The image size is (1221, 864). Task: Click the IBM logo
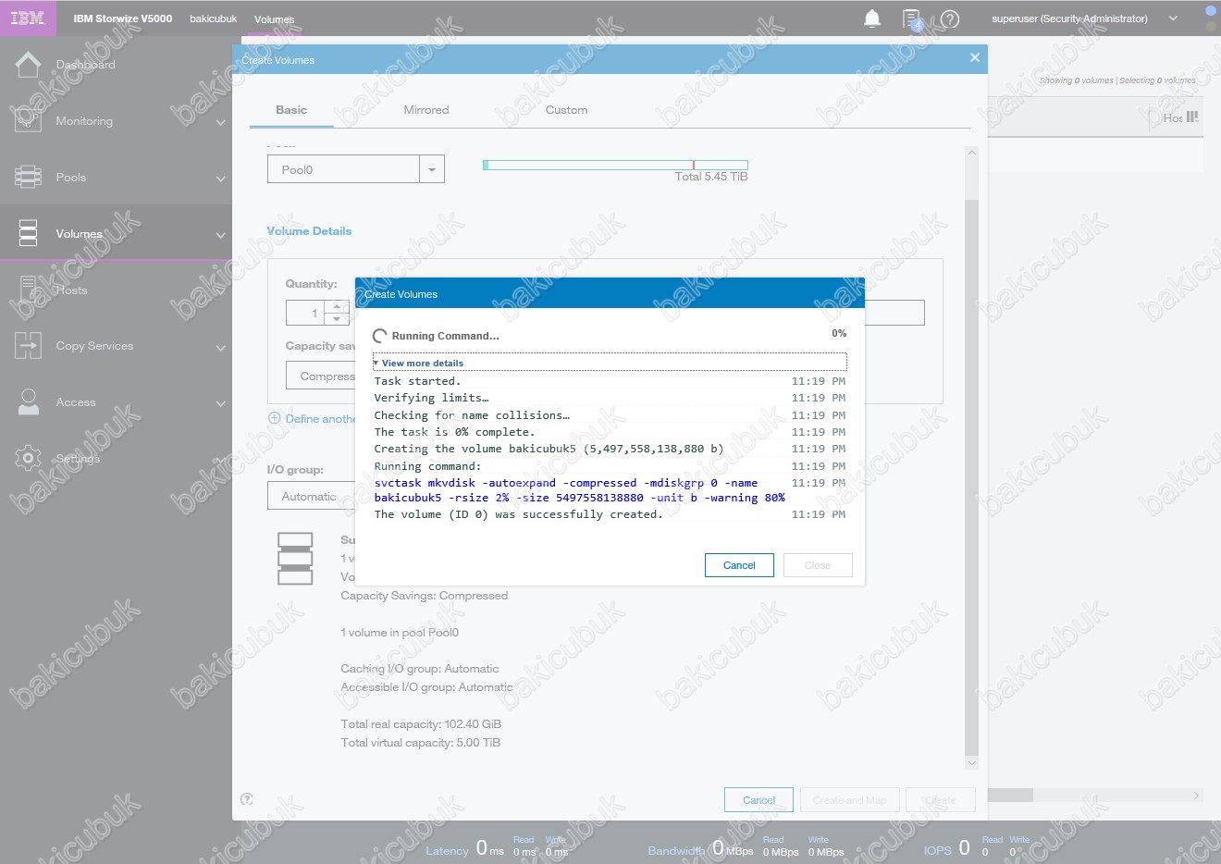[28, 19]
